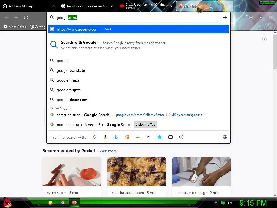Image resolution: width=277 pixels, height=208 pixels.
Task: Search open tabs using tabs icon
Action: (x=170, y=137)
